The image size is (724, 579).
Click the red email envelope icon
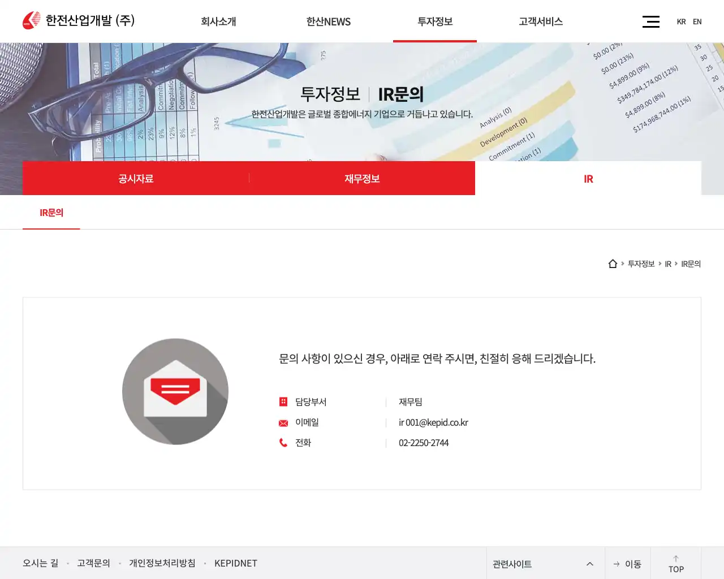point(283,423)
